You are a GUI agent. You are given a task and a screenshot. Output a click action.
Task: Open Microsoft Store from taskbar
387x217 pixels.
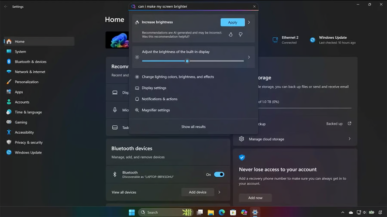tap(233, 212)
